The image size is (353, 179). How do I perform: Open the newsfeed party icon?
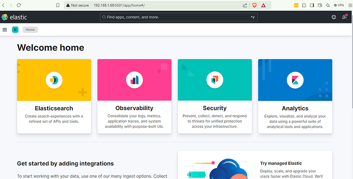click(x=345, y=17)
